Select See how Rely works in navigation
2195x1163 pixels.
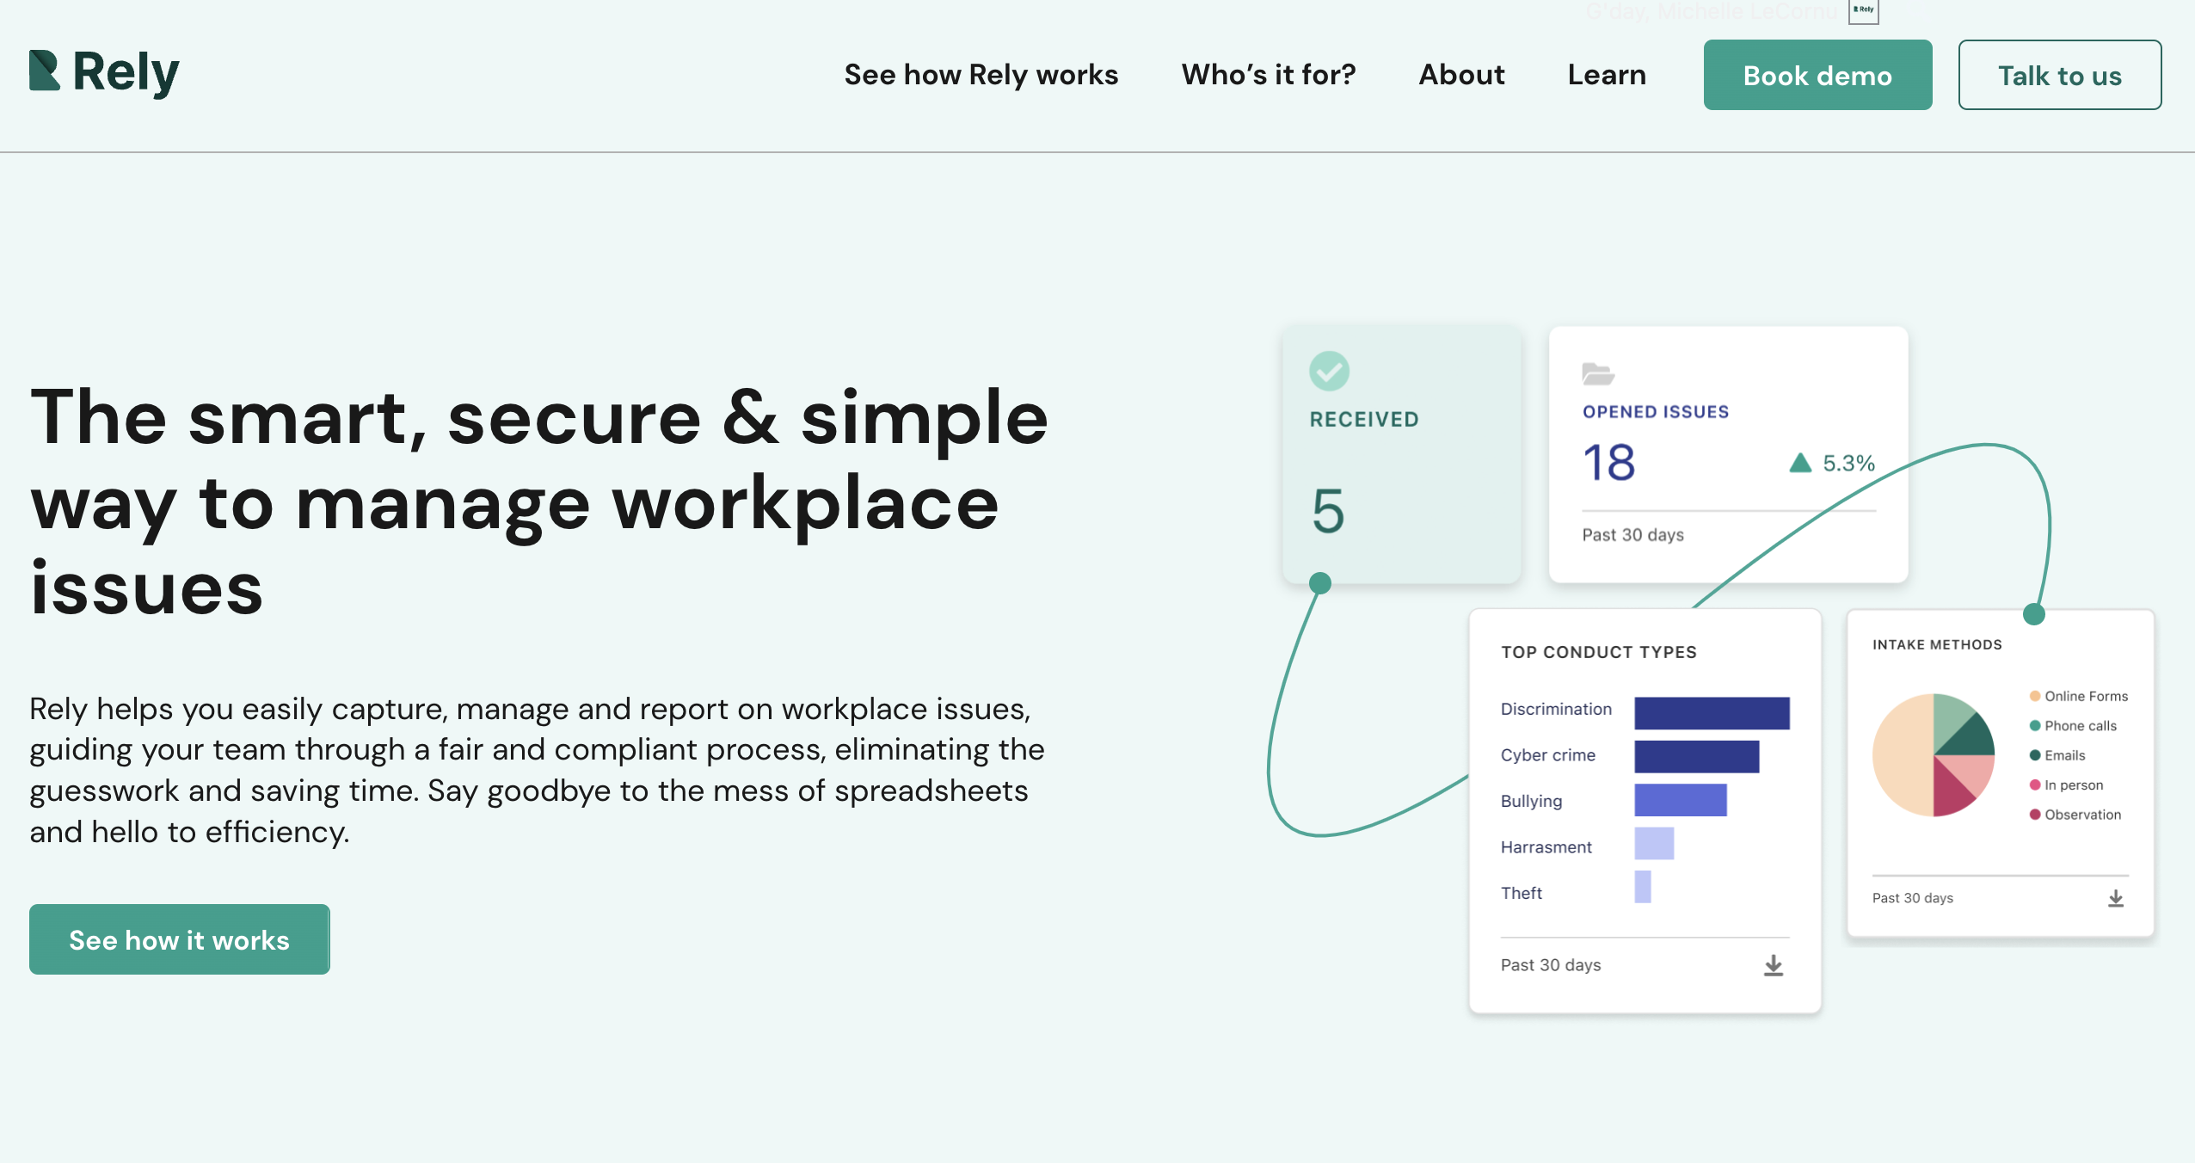[x=981, y=75]
